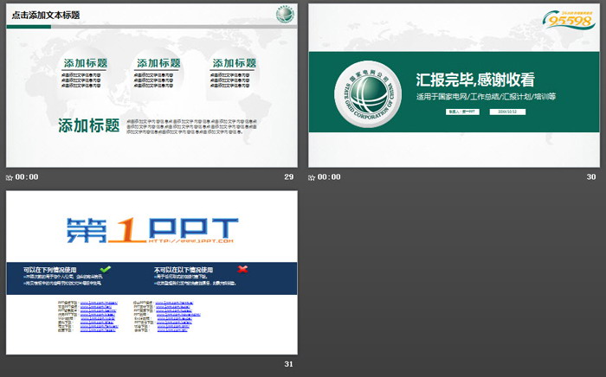Click the green checkmark icon on slide 31

click(x=105, y=269)
